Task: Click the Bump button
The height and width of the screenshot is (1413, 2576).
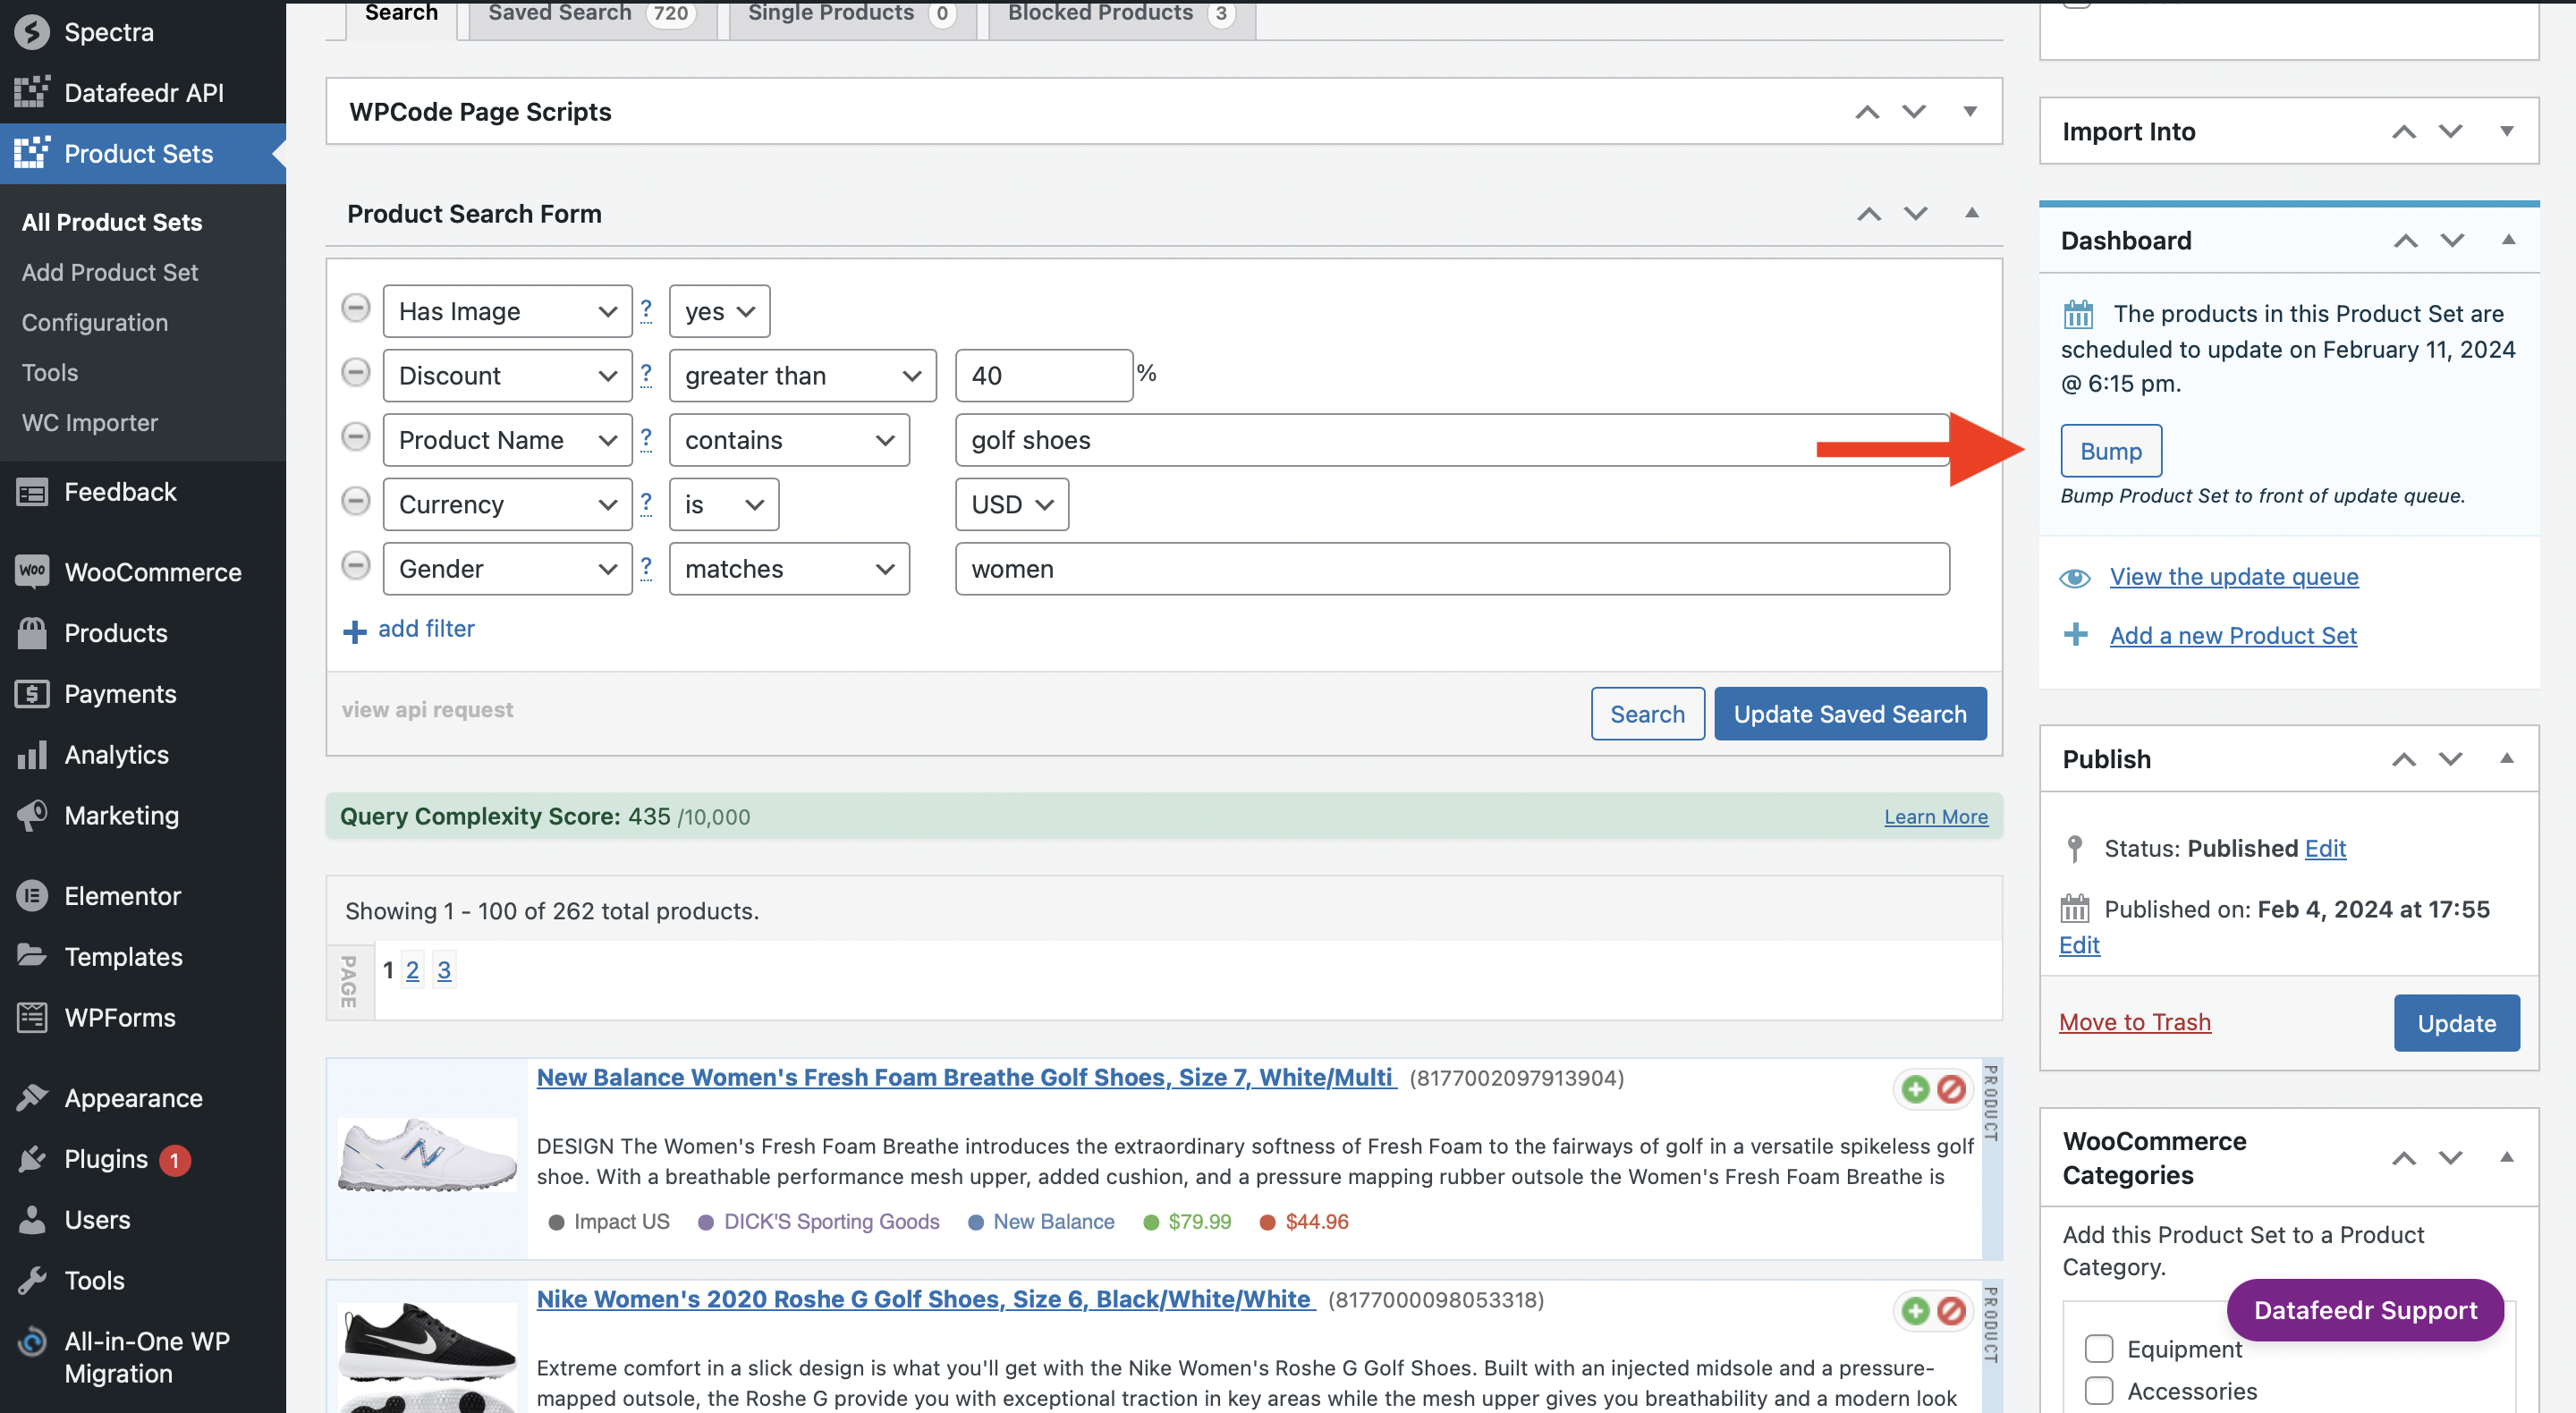Action: 2111,451
